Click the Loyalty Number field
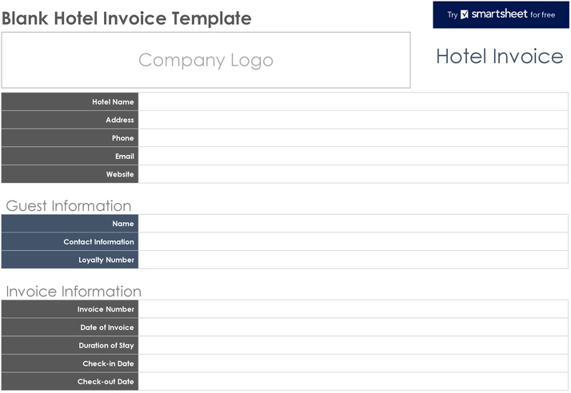 (x=353, y=260)
